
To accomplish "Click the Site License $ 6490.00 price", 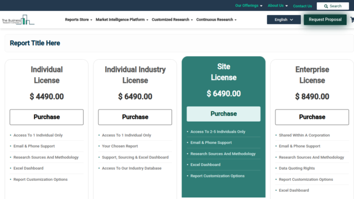I will pyautogui.click(x=223, y=93).
